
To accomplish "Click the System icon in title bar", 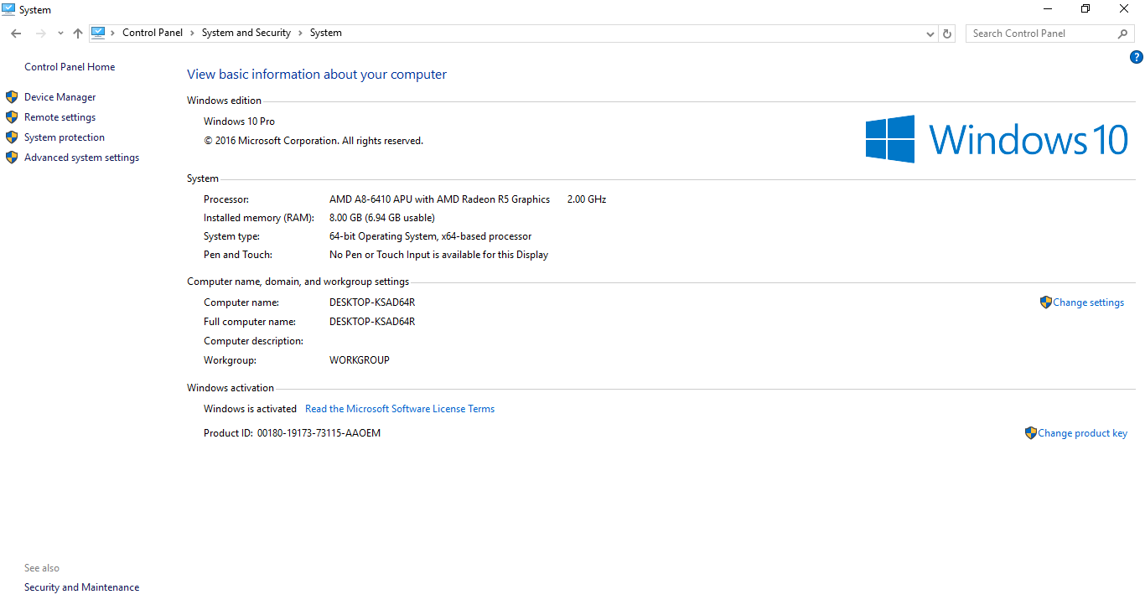I will (x=8, y=9).
